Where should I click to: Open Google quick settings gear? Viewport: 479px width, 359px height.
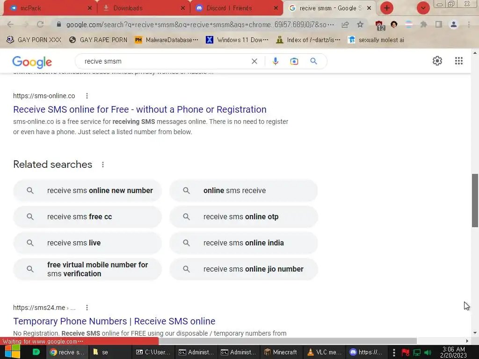click(437, 61)
